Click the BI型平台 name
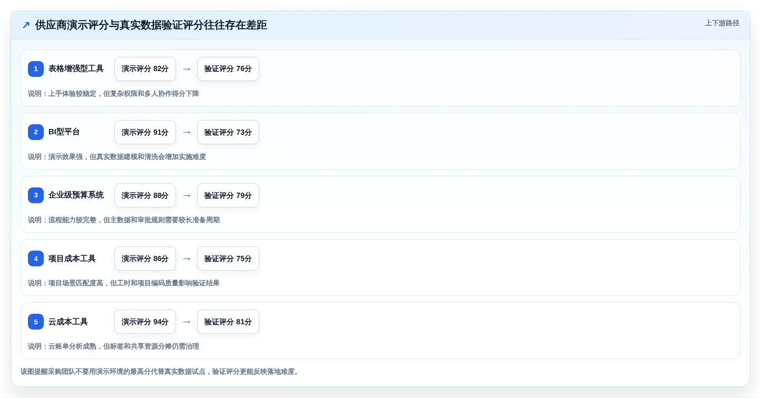 pos(64,132)
